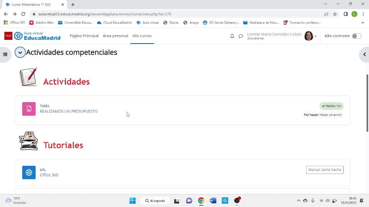Open Área personal from the navigation menu

pyautogui.click(x=115, y=36)
